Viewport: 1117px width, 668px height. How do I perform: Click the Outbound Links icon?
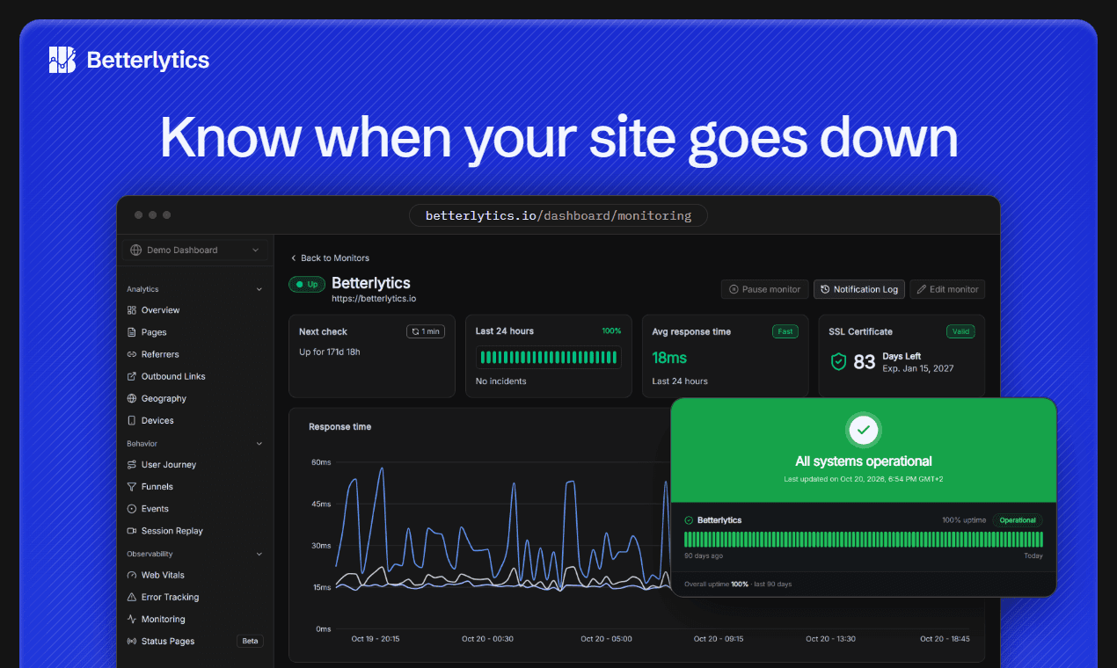tap(132, 376)
